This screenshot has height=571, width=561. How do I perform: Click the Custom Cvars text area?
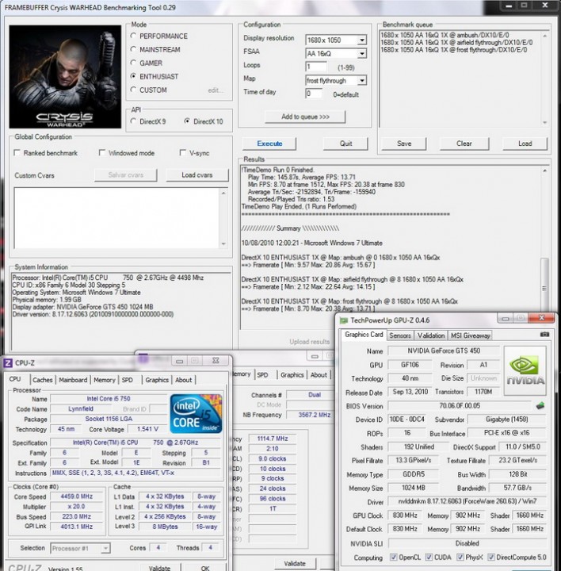(x=116, y=218)
